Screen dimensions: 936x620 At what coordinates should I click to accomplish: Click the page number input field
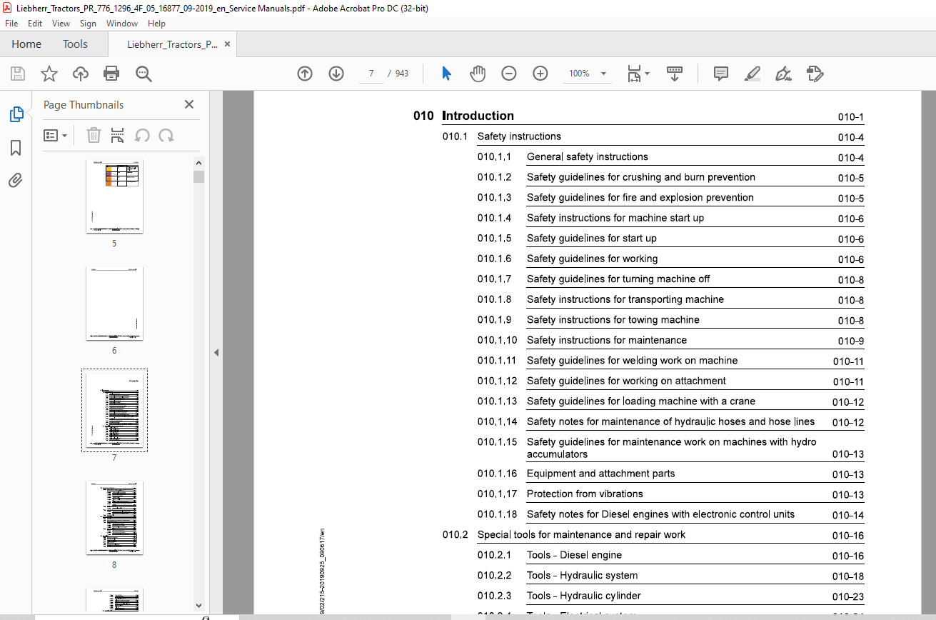click(x=371, y=74)
